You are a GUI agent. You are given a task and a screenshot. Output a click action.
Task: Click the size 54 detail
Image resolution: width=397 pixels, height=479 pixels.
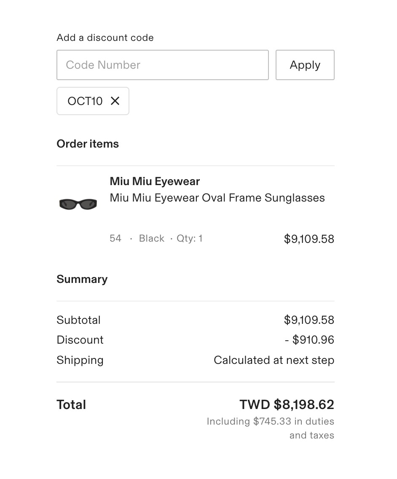pos(115,239)
